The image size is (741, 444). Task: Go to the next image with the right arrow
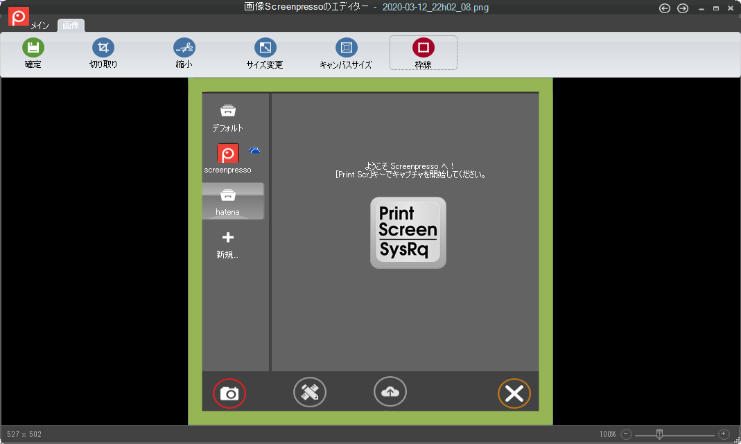(682, 8)
